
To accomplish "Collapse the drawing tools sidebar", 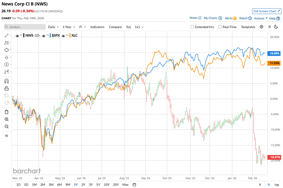I will [x=6, y=135].
